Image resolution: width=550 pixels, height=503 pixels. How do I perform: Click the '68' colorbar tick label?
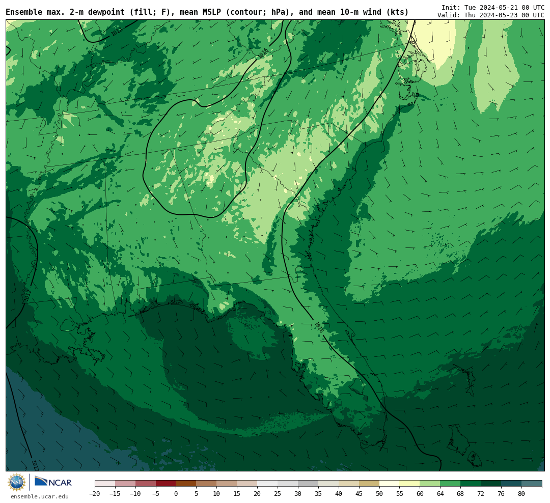[x=461, y=494]
